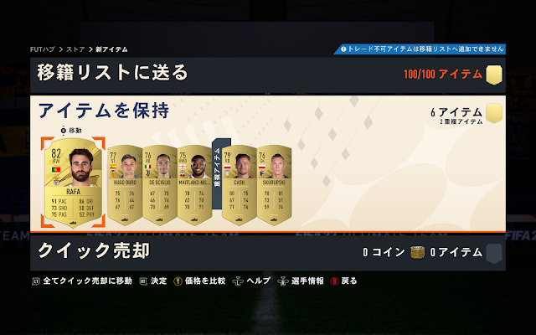The width and height of the screenshot is (536, 335).
Task: Select the De Sciglio 76 card
Action: (x=160, y=185)
